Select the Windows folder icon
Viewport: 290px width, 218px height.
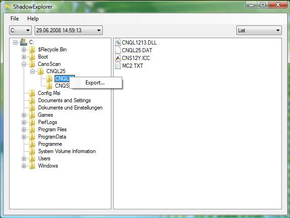point(32,166)
